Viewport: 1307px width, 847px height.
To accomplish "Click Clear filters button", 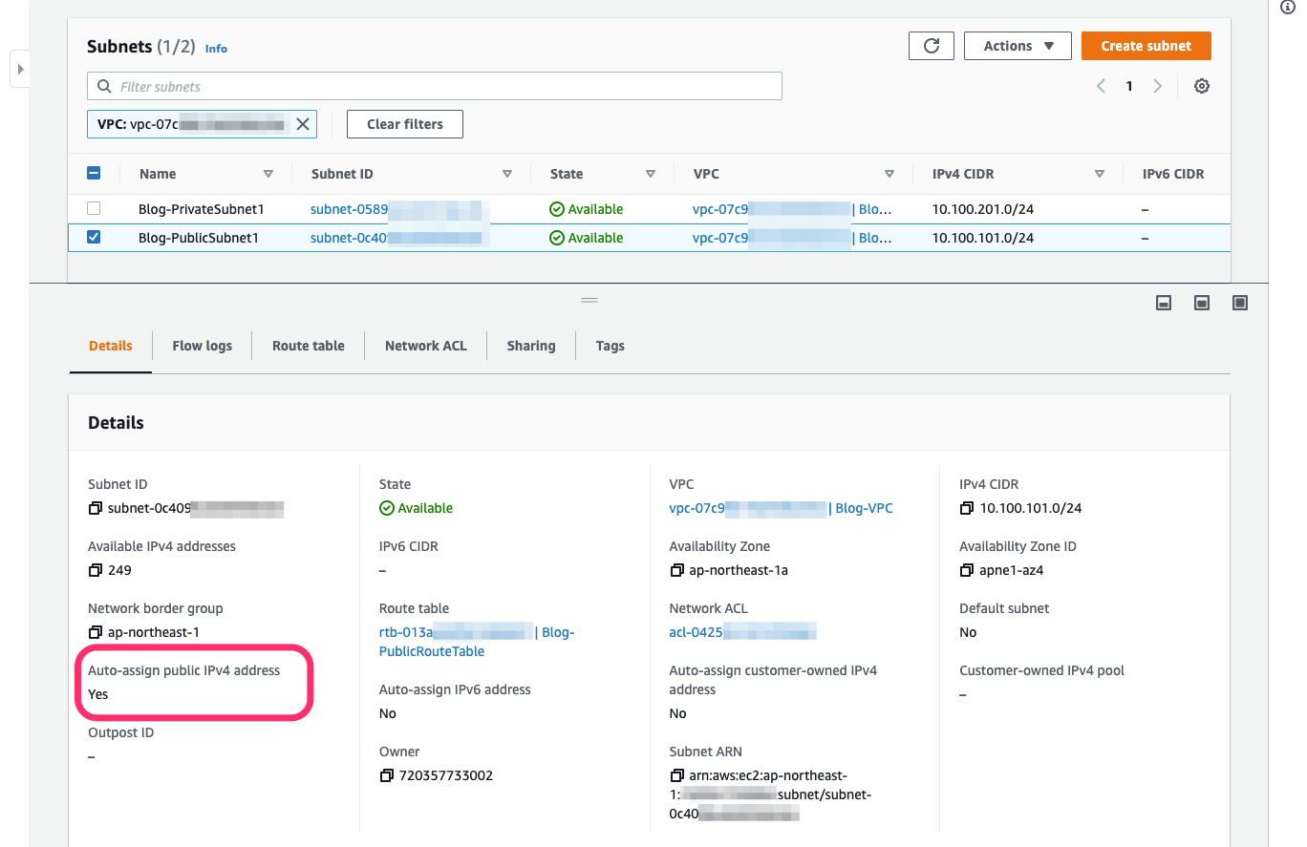I will 405,124.
